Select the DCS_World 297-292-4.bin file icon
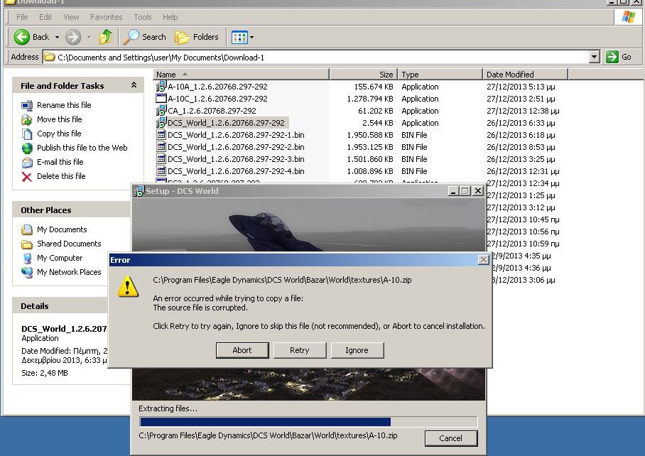This screenshot has width=645, height=456. [x=161, y=170]
